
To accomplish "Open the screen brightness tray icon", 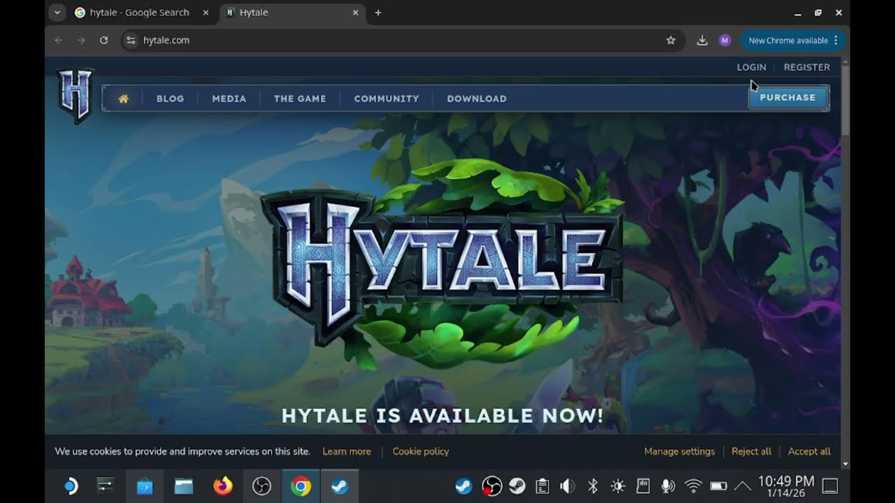I will coord(618,486).
